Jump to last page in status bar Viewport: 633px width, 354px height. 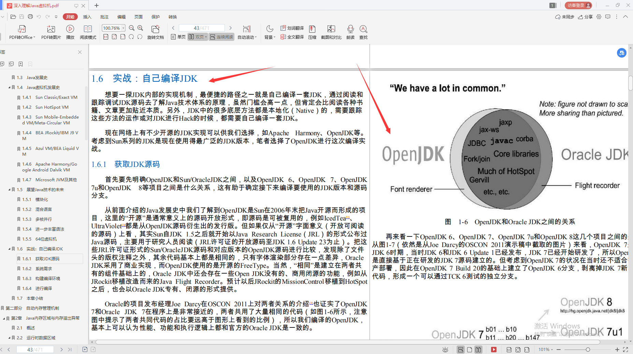click(x=70, y=350)
